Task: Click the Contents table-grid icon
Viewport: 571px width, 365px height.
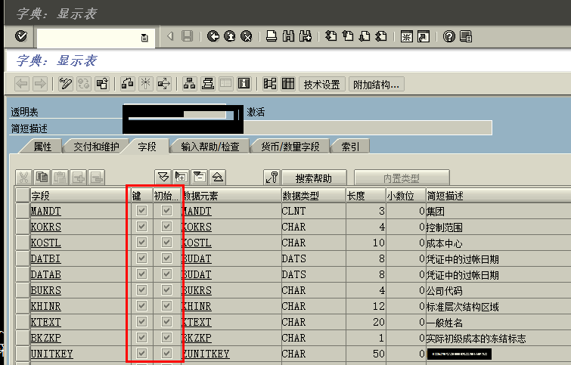Action: [288, 84]
